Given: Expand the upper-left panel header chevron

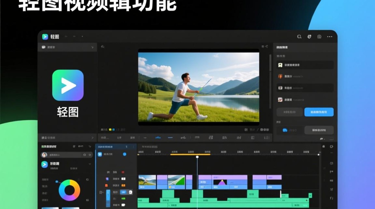Looking at the screenshot, I should click(x=92, y=47).
